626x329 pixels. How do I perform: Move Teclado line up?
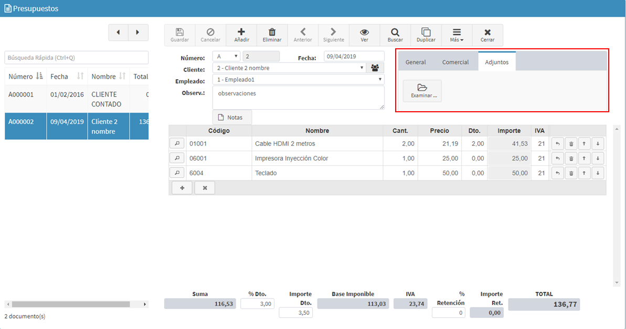pyautogui.click(x=584, y=173)
